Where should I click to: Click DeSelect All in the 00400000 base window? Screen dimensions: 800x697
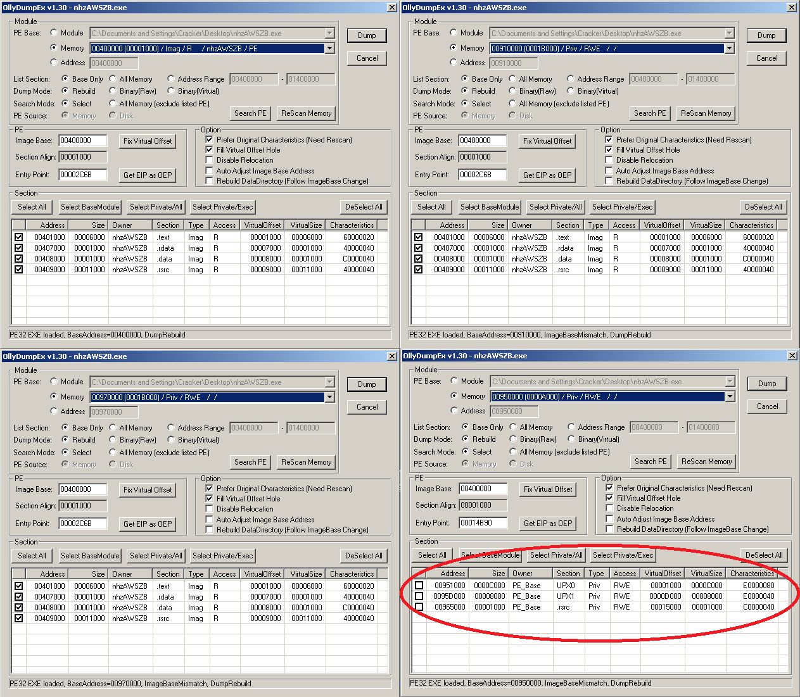[x=364, y=207]
